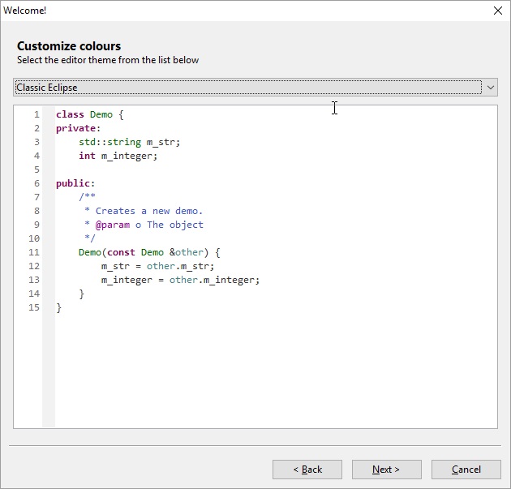Click line number 1 in preview

tap(36, 114)
